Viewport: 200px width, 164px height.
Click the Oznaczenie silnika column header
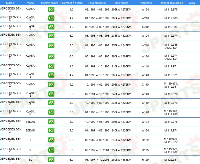click(x=171, y=3)
